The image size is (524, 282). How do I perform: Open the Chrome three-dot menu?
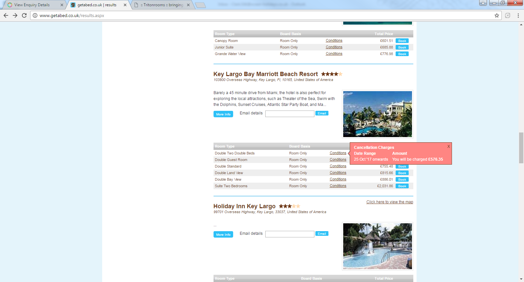point(518,15)
